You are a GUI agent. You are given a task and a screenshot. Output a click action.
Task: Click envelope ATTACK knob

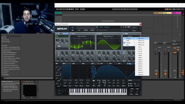tap(65, 83)
